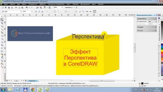Viewport: 163px width, 92px height.
Task: Toggle italic text formatting
Action: (39, 11)
